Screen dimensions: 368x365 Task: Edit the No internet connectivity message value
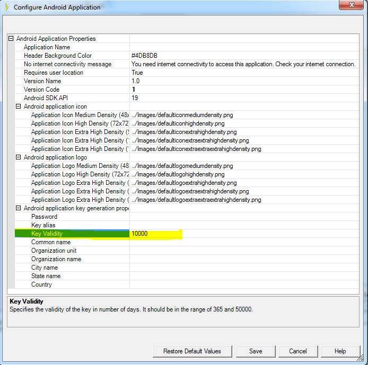(244, 64)
